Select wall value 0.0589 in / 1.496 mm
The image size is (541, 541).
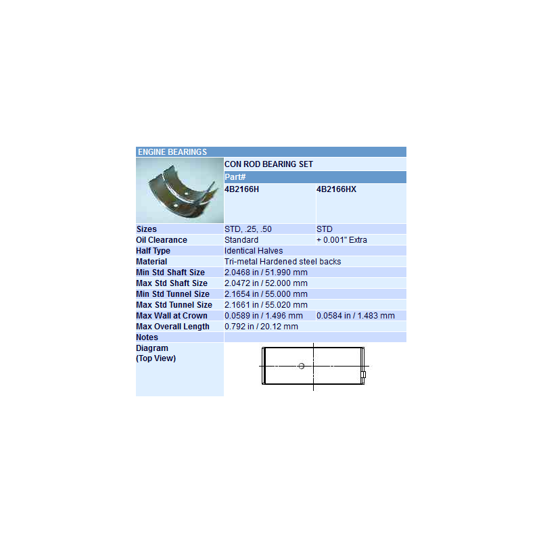point(264,316)
